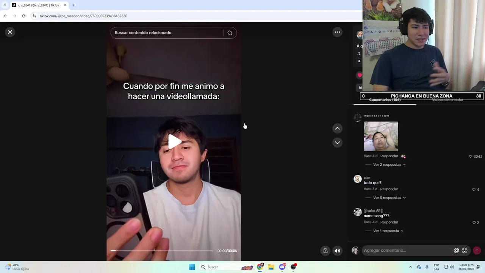Open the emoji picker in comment box
This screenshot has height=273, width=485.
click(465, 250)
